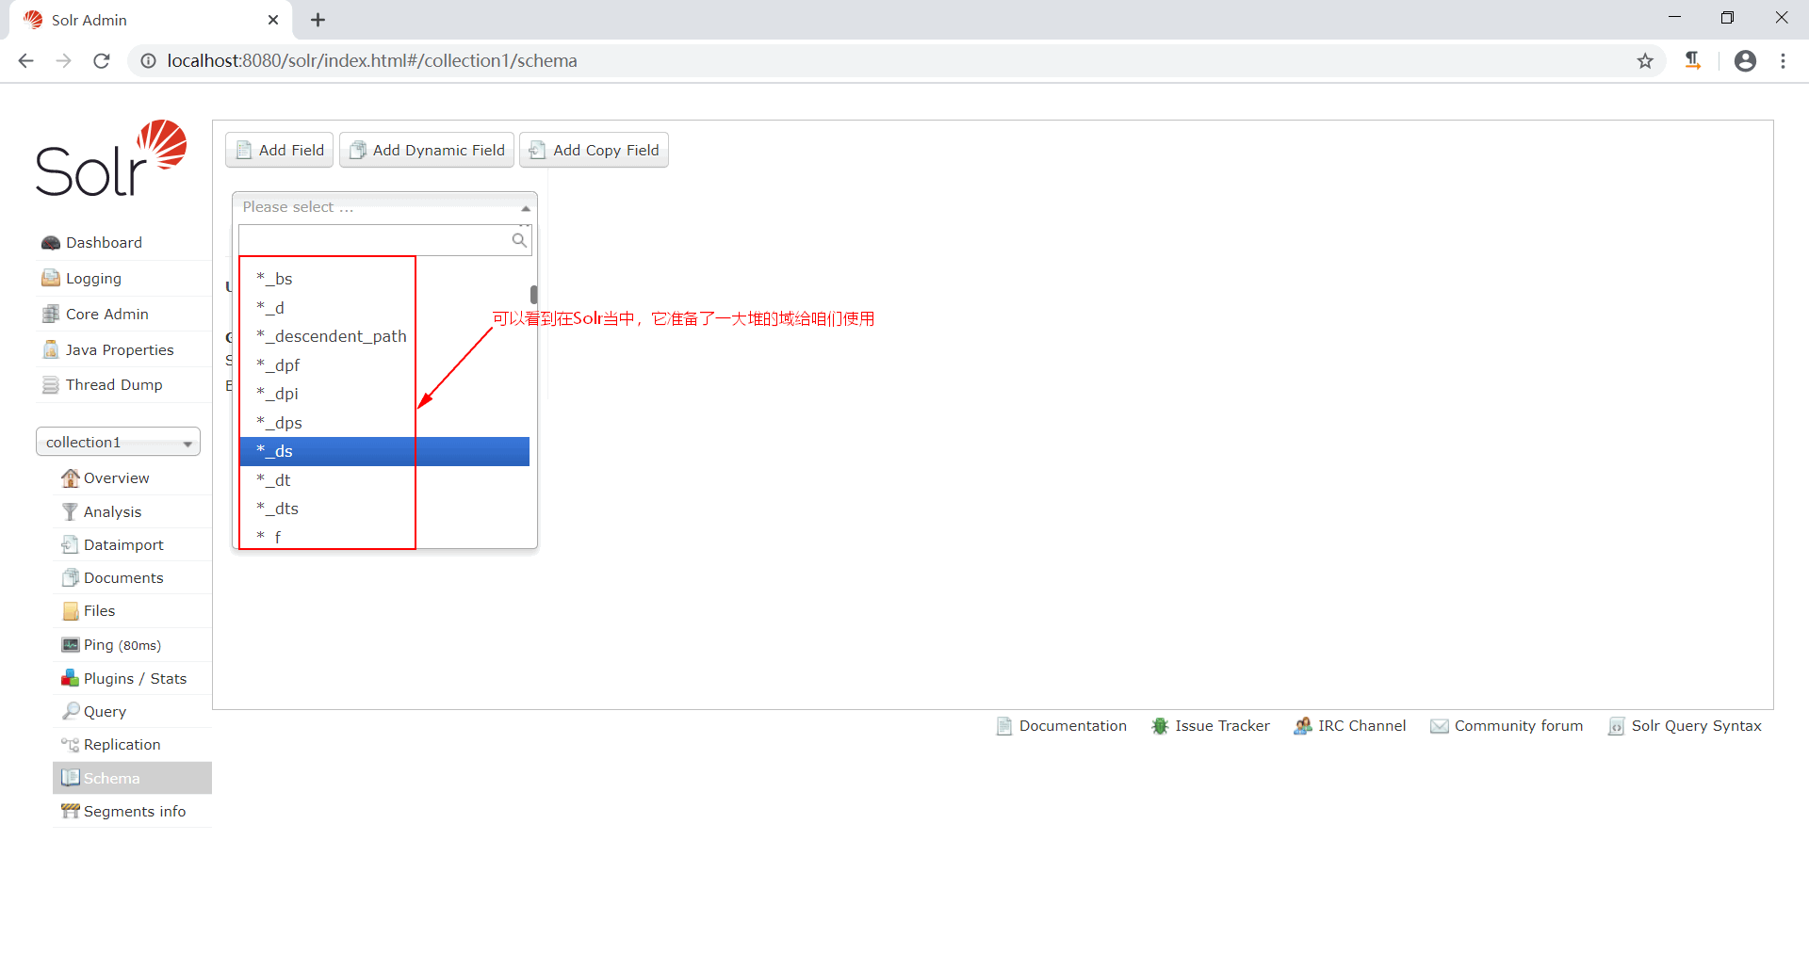Screen dimensions: 1809x970
Task: Check Ping status for collection1
Action: tap(110, 644)
